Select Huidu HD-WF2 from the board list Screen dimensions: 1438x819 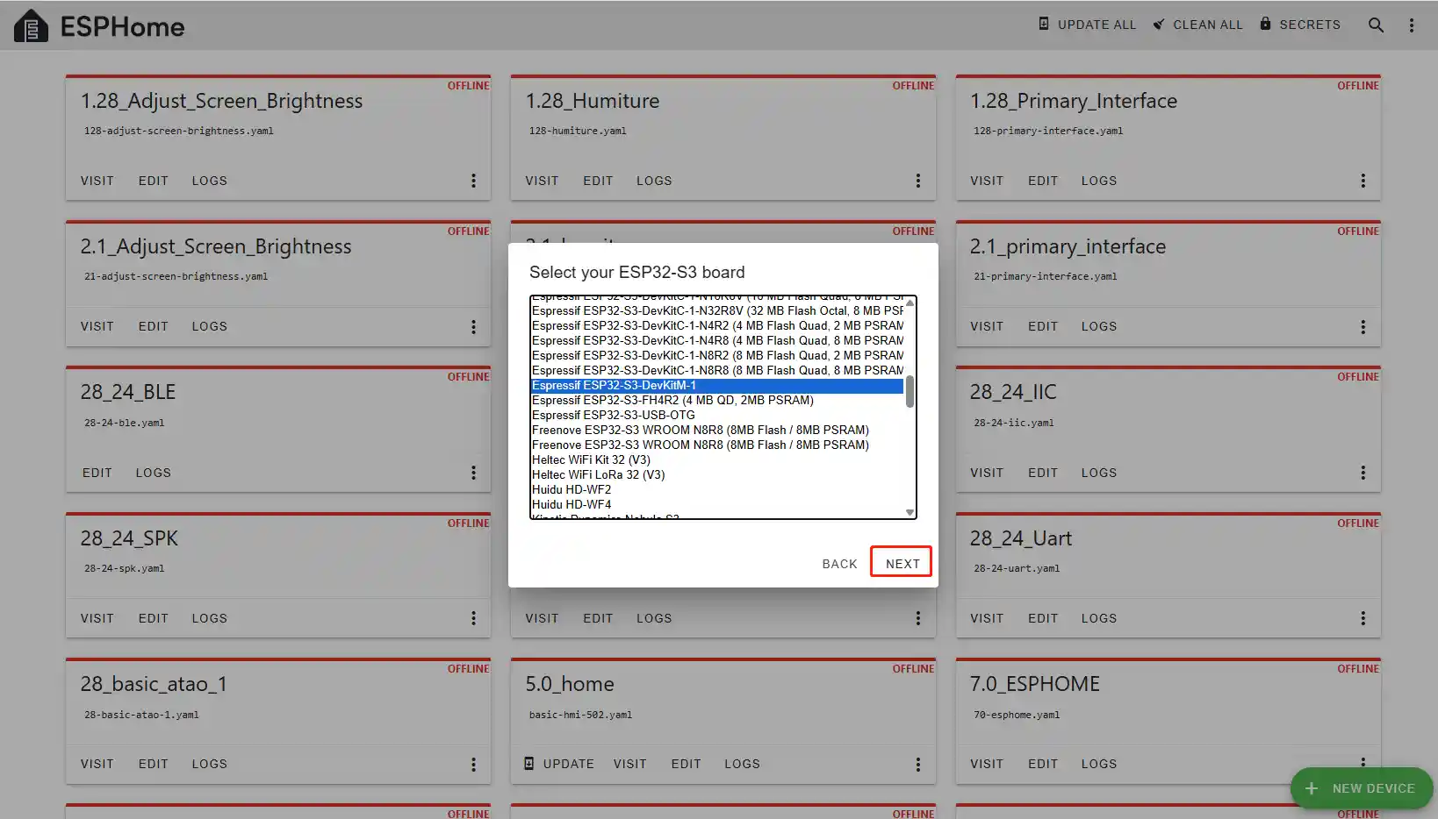coord(572,489)
